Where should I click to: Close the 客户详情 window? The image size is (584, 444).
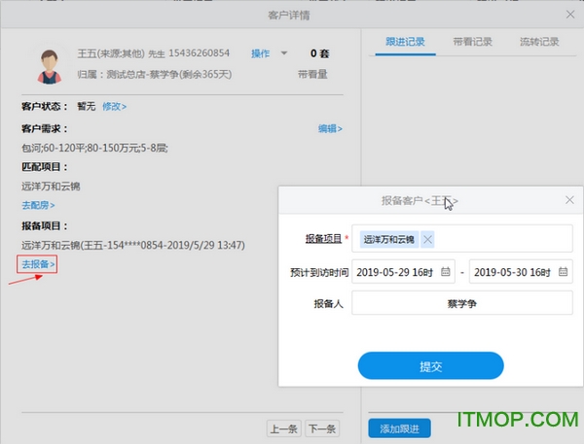tap(570, 14)
